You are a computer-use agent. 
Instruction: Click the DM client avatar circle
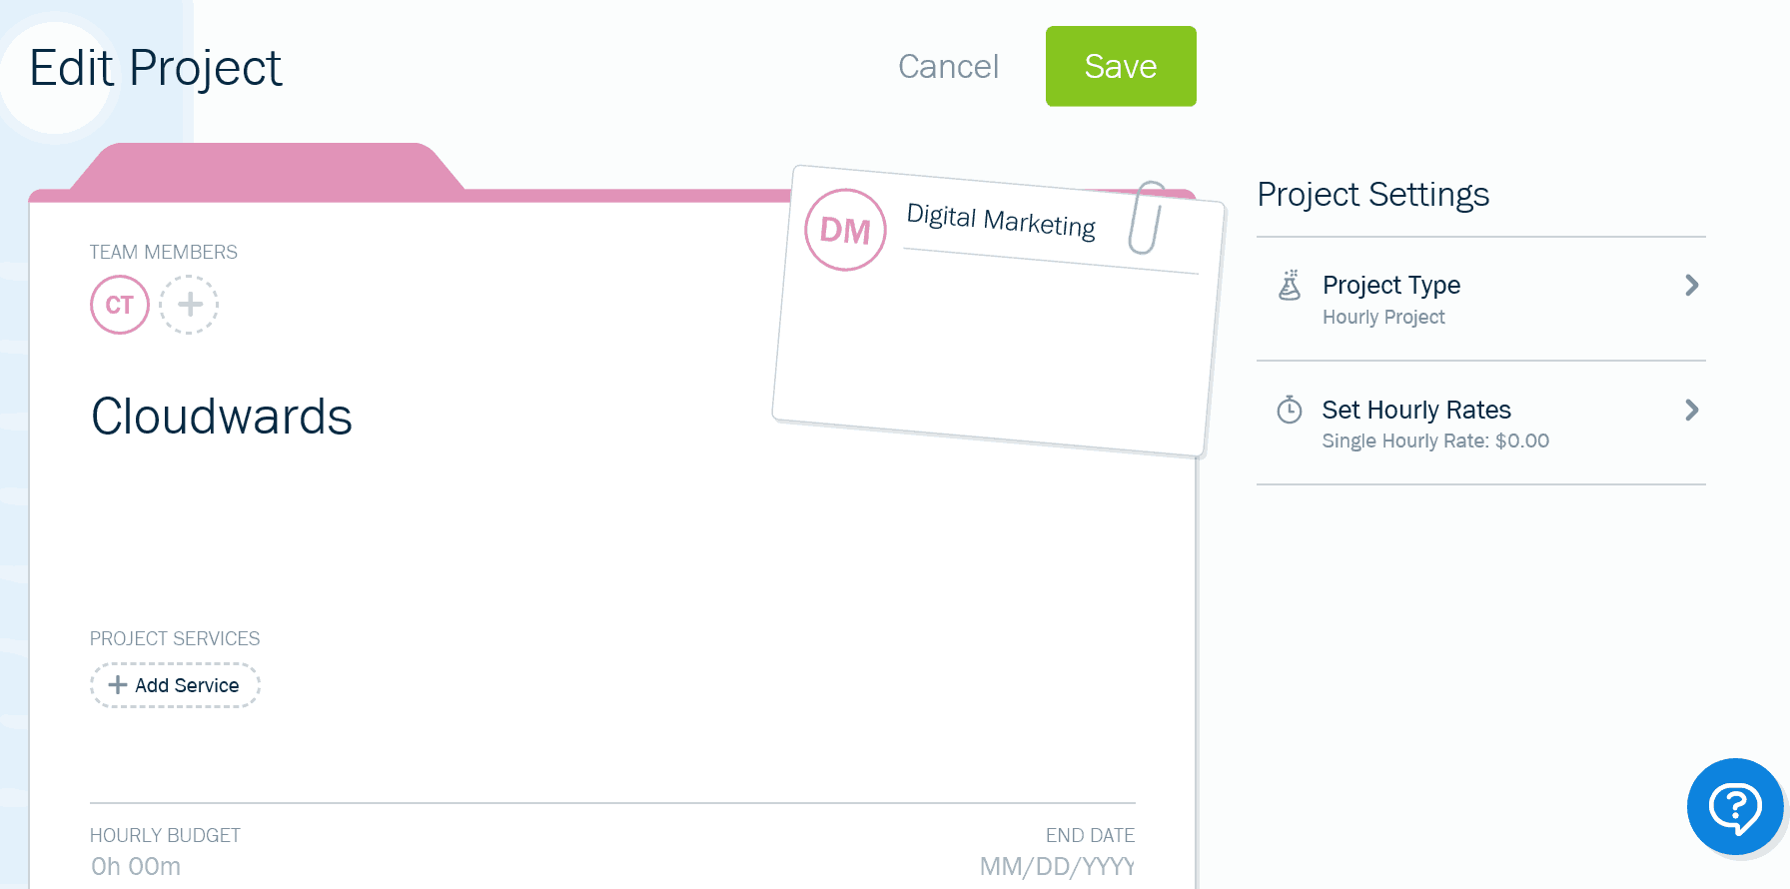click(845, 230)
